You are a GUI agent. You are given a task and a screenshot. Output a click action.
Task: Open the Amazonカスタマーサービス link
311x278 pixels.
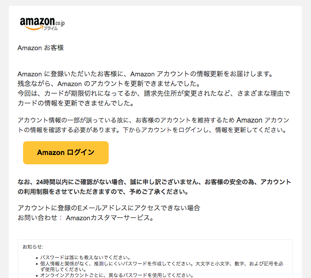click(109, 218)
